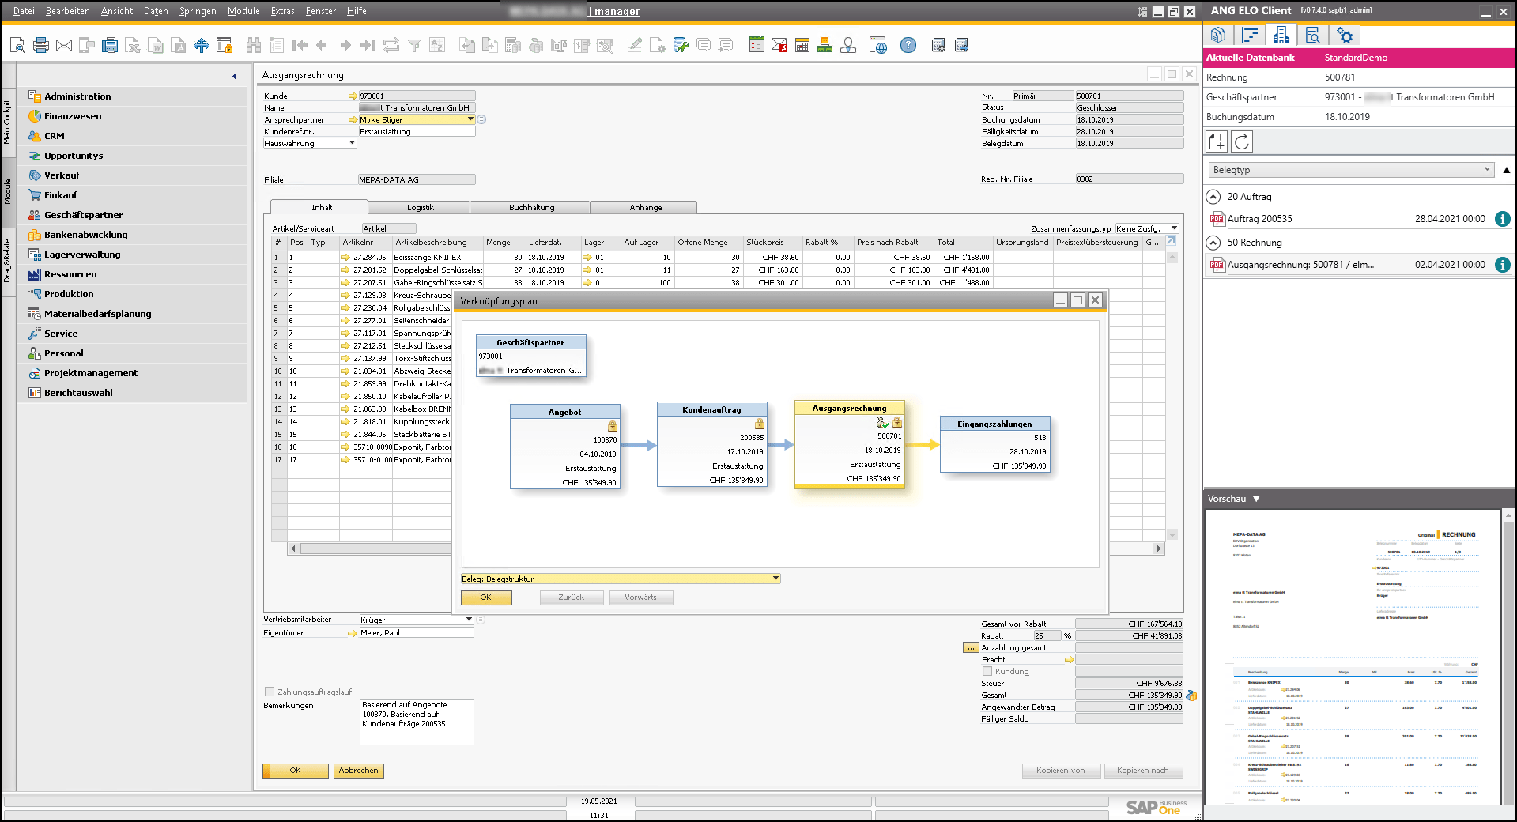Open the Belegtyp dropdown in ELO panel

pyautogui.click(x=1350, y=170)
